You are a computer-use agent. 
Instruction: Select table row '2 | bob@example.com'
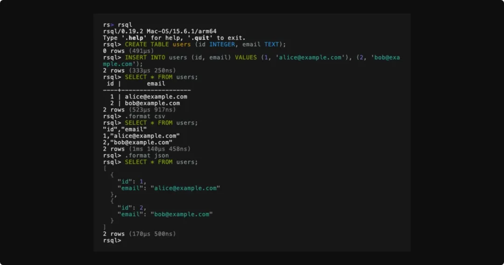click(x=145, y=103)
